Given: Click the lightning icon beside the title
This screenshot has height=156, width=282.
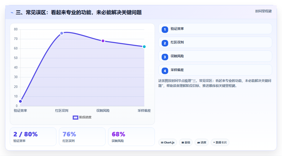Looking at the screenshot, I should point(12,13).
